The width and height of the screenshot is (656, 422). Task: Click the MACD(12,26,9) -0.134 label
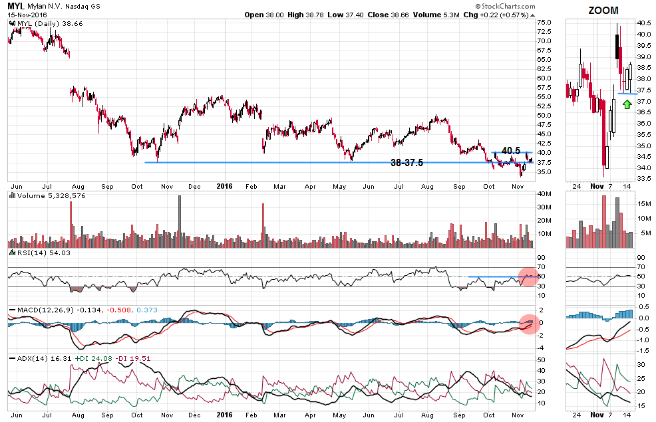[x=59, y=310]
